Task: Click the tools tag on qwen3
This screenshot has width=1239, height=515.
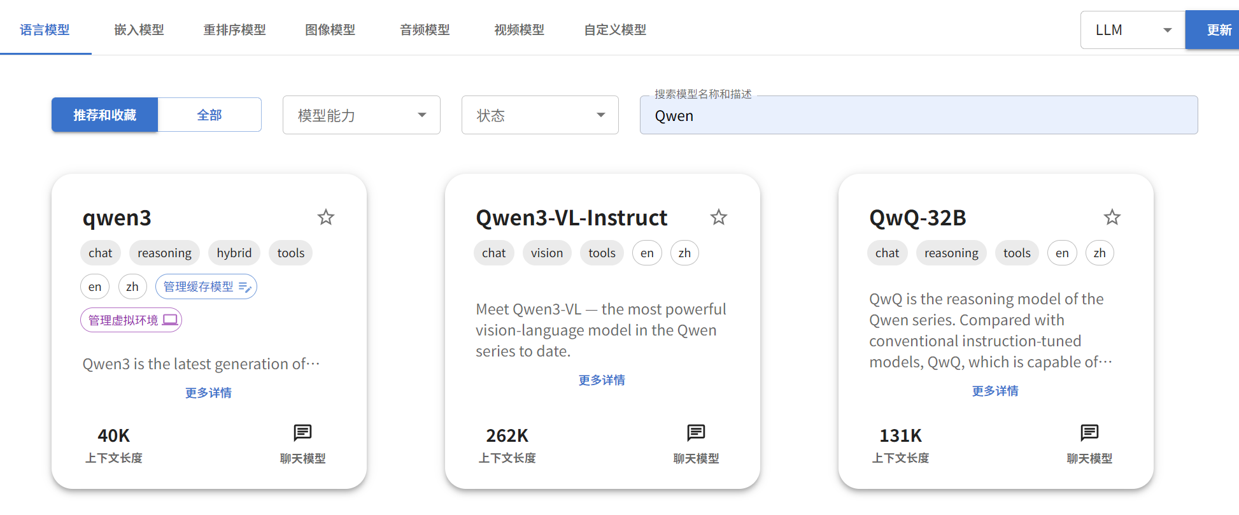Action: 290,253
